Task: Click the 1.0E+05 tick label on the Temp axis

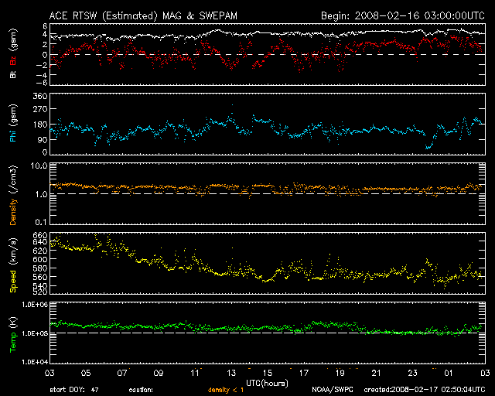Action: tap(35, 333)
